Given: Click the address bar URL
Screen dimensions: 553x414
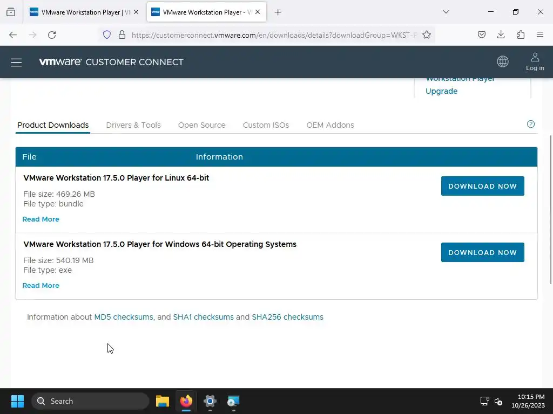Looking at the screenshot, I should pos(274,35).
